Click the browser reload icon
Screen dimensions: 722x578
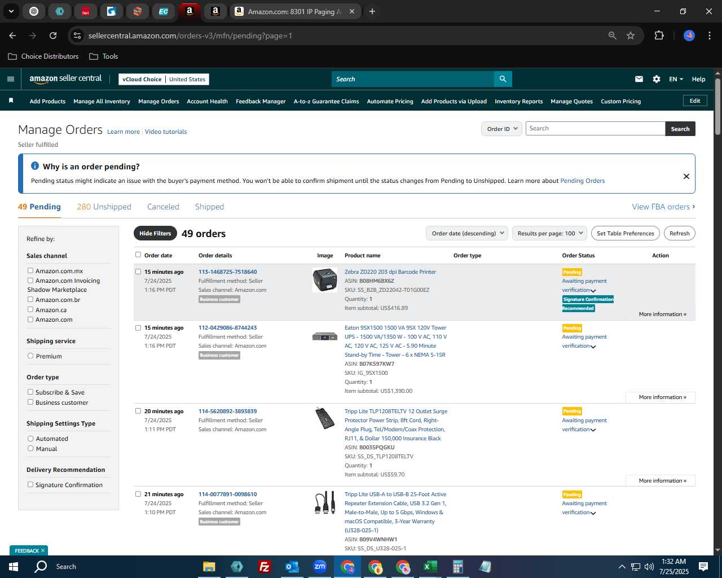(53, 36)
